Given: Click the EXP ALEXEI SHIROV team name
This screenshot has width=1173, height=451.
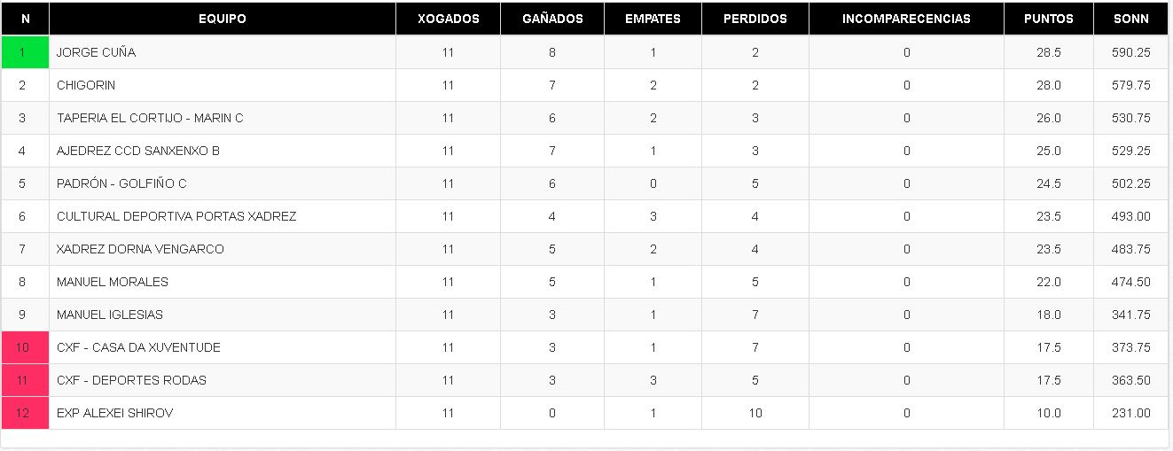Looking at the screenshot, I should [114, 413].
